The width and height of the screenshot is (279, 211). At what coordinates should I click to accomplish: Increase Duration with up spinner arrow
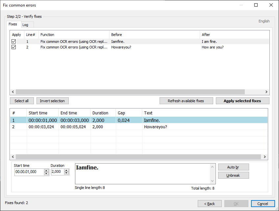(x=66, y=170)
